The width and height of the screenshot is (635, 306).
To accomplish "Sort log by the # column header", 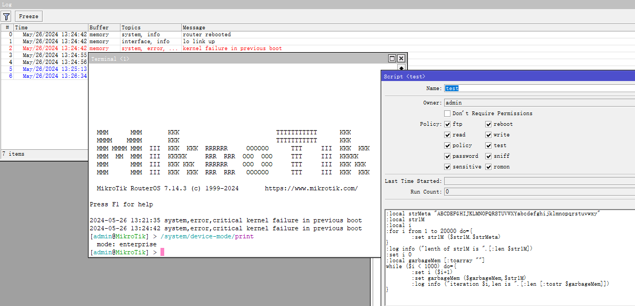I will click(7, 28).
